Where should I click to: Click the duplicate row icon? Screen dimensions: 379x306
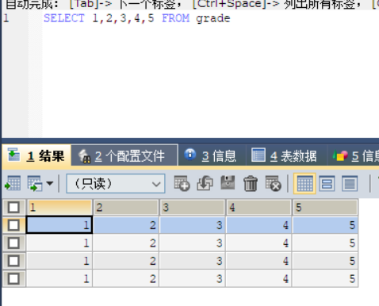[x=205, y=183]
